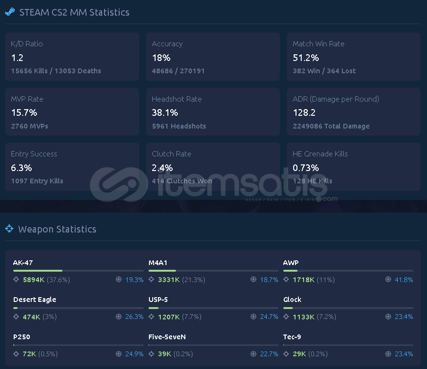
Task: Click the AK-47 kill count "5894K"
Action: coord(34,280)
